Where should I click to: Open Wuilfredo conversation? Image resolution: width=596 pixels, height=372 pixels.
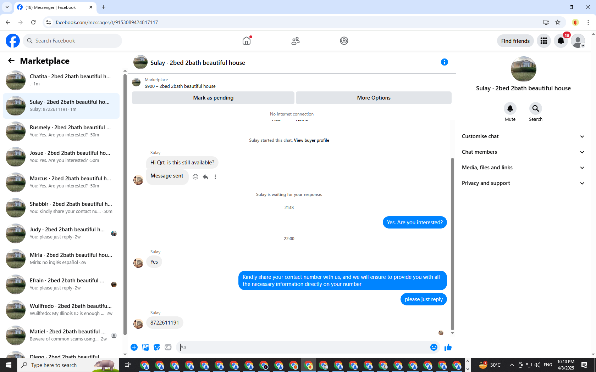coord(61,310)
